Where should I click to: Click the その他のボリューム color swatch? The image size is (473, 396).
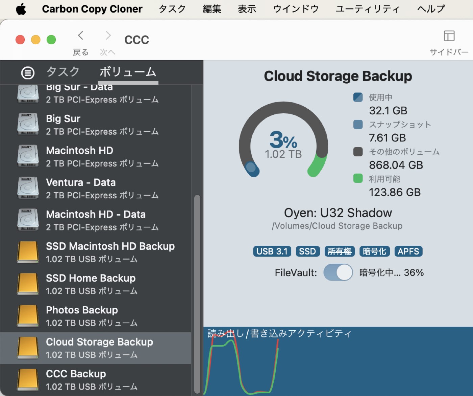tap(358, 151)
